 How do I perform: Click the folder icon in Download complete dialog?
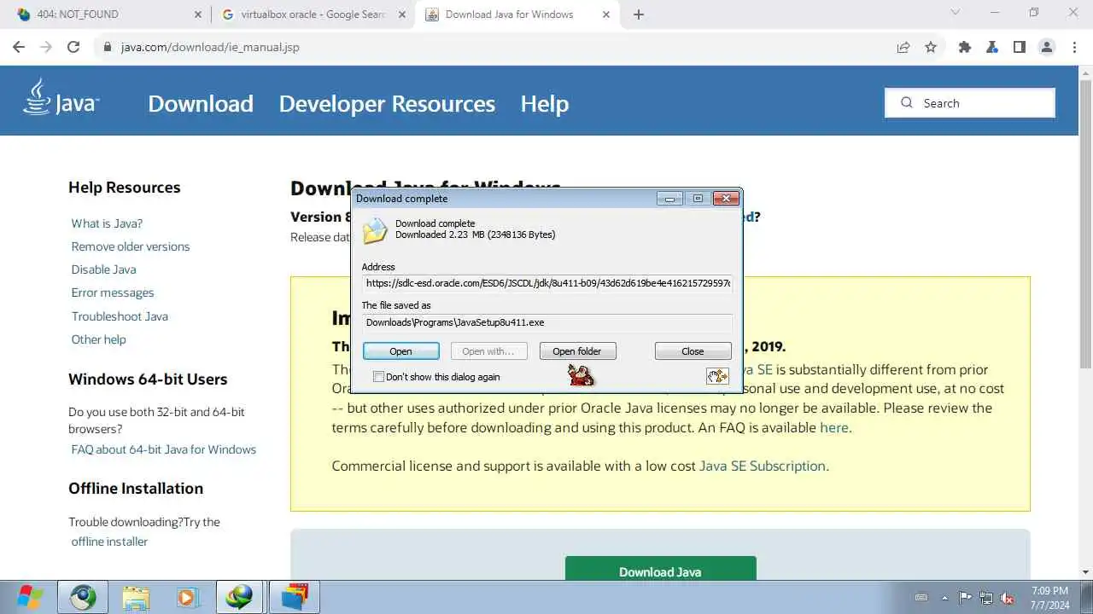point(374,231)
